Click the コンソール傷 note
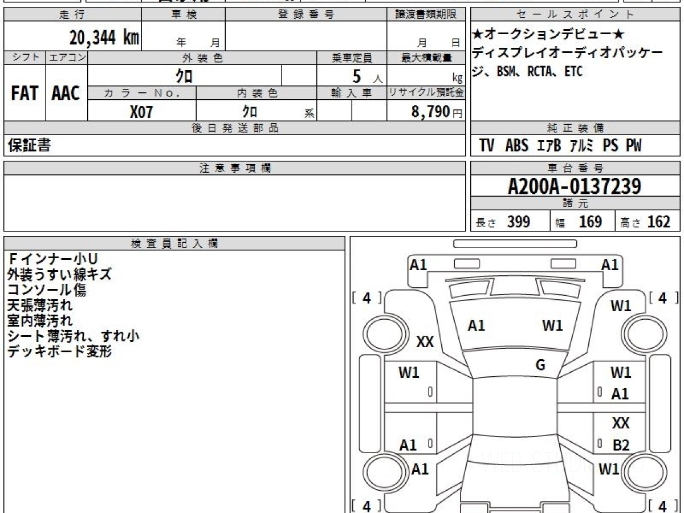This screenshot has width=684, height=513. pyautogui.click(x=47, y=290)
